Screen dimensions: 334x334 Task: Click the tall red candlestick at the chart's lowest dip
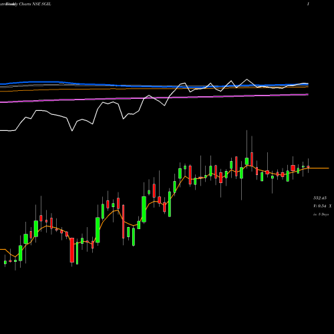[x=72, y=251]
